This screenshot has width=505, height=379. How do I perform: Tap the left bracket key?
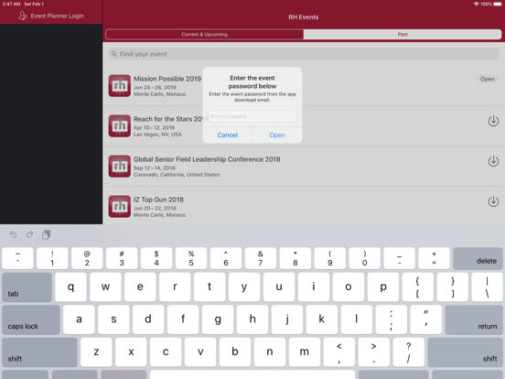coord(418,287)
